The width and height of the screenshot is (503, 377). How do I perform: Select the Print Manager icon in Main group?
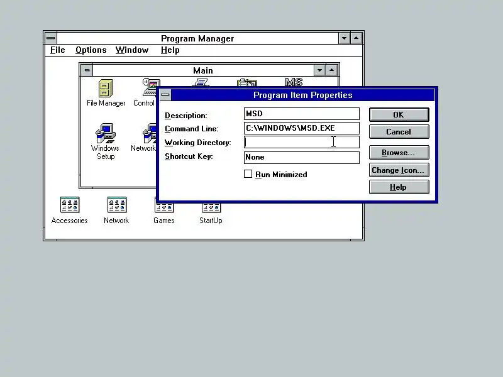point(201,83)
